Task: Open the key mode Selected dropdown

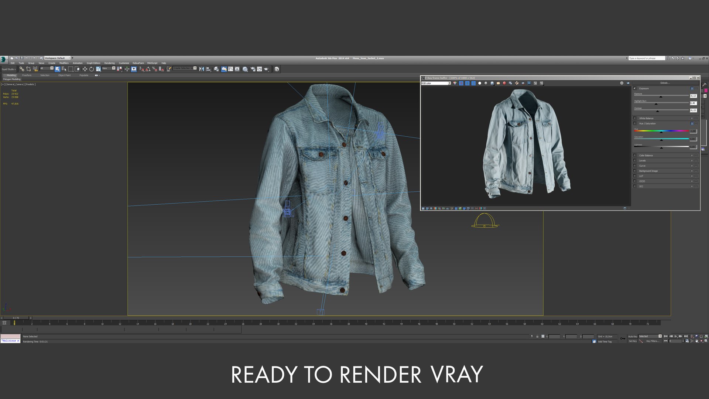Action: click(650, 336)
